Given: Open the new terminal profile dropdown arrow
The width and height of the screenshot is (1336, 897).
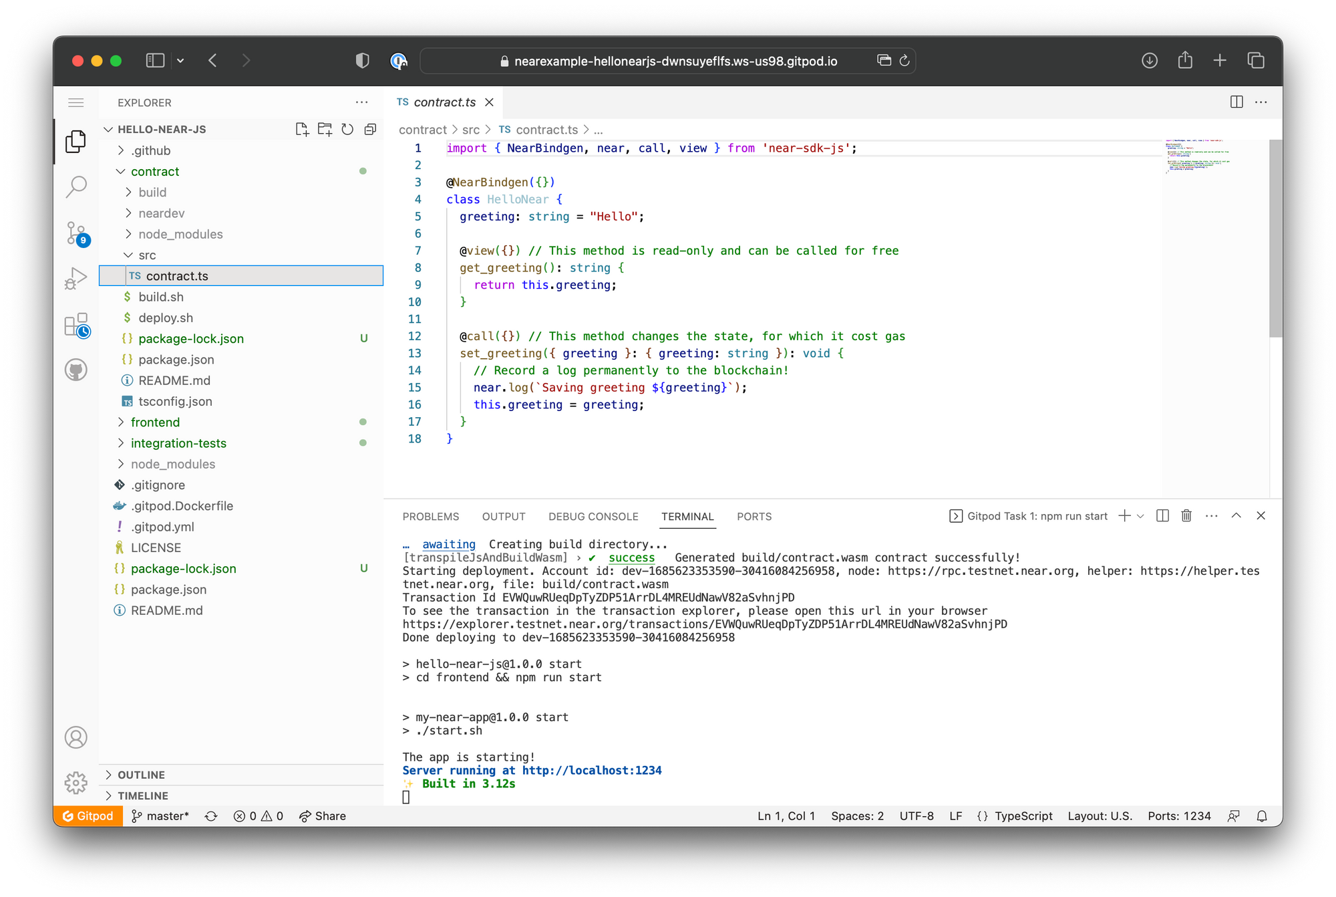Looking at the screenshot, I should [1140, 515].
